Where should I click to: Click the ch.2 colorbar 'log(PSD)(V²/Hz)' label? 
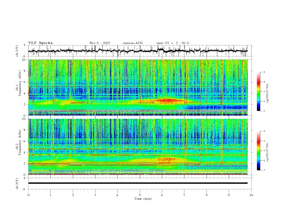tap(268, 152)
